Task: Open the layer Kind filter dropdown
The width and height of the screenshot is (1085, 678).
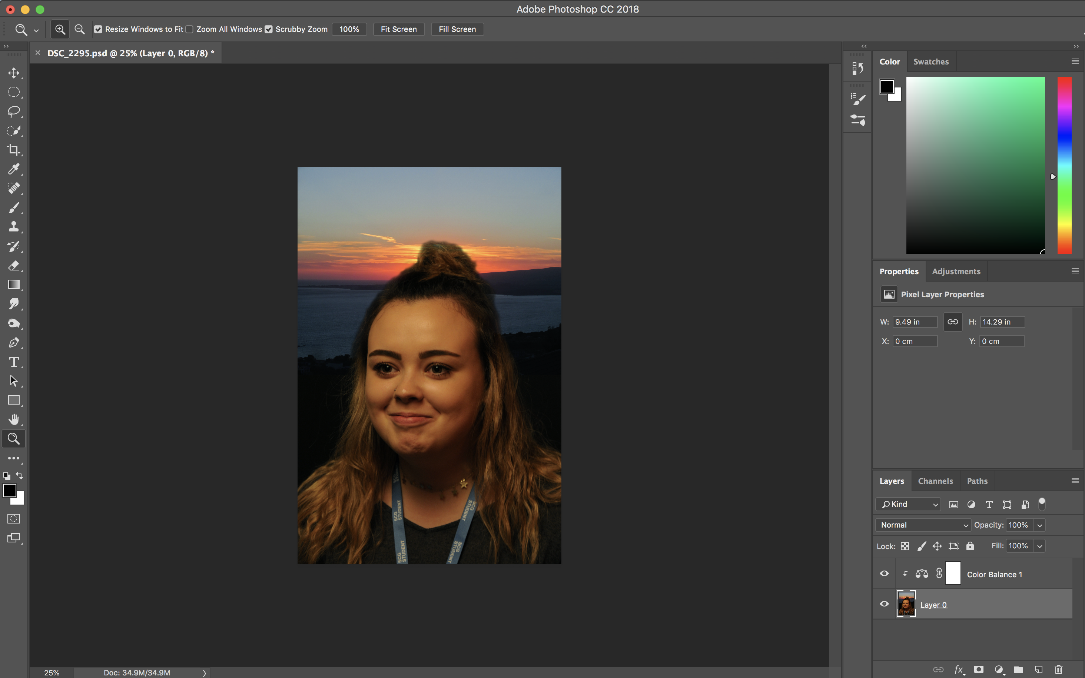Action: coord(908,505)
